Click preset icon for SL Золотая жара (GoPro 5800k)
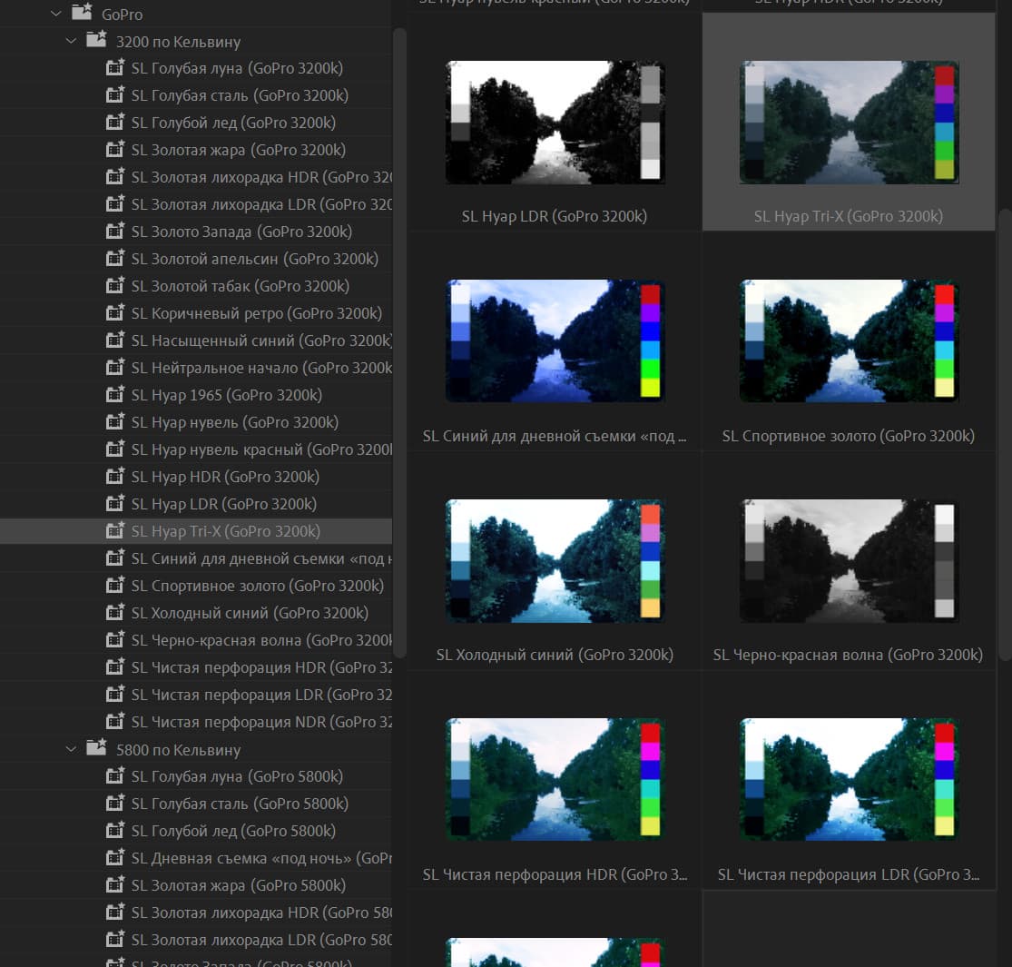1012x967 pixels. 115,884
